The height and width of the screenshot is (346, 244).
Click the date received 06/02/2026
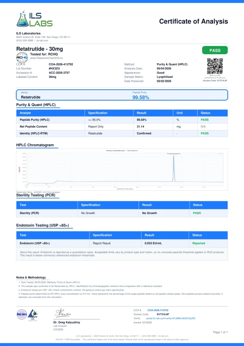click(164, 81)
